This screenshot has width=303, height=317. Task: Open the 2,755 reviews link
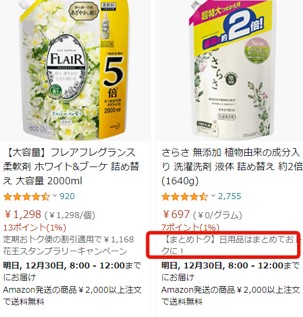pyautogui.click(x=230, y=196)
